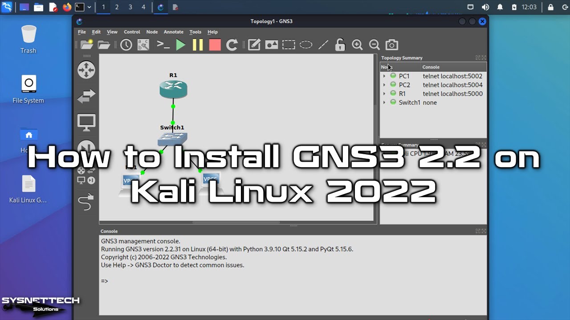Expand the PC2 node in Topology Summary

click(384, 85)
